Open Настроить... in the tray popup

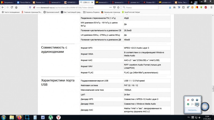pyautogui.click(x=192, y=110)
